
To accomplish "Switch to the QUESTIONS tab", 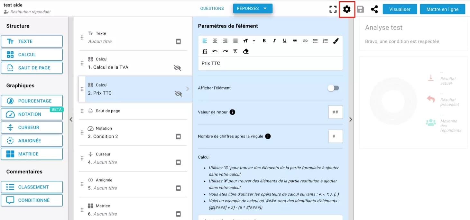I will click(x=212, y=9).
